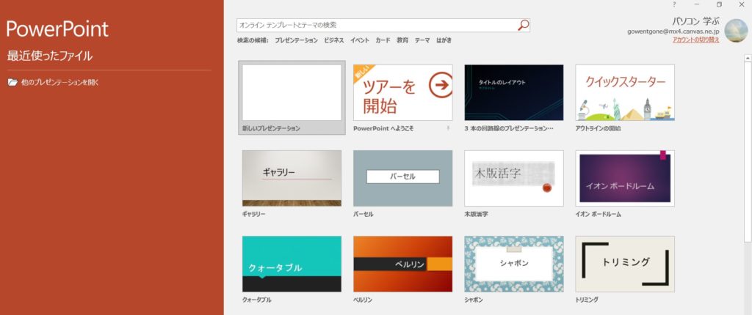Select the トリミング theme thumbnail
The image size is (752, 315).
click(625, 264)
